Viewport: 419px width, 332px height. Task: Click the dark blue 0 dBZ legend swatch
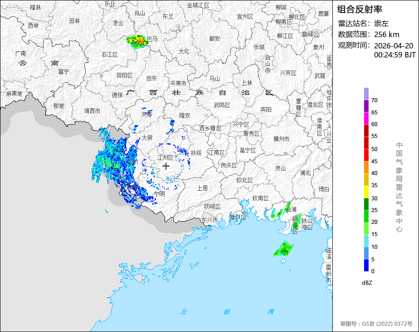click(x=366, y=265)
